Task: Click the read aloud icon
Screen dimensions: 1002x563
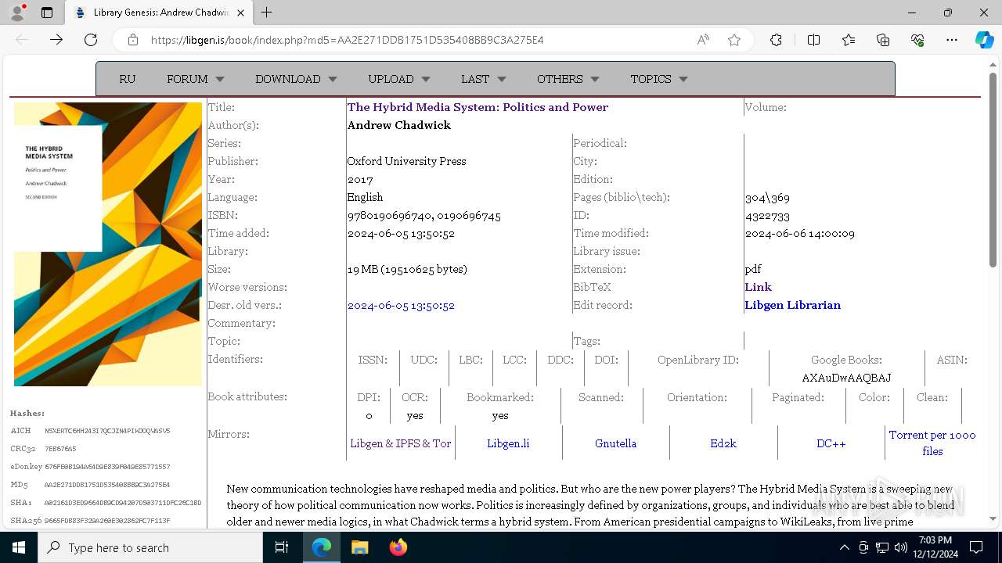Action: [703, 40]
